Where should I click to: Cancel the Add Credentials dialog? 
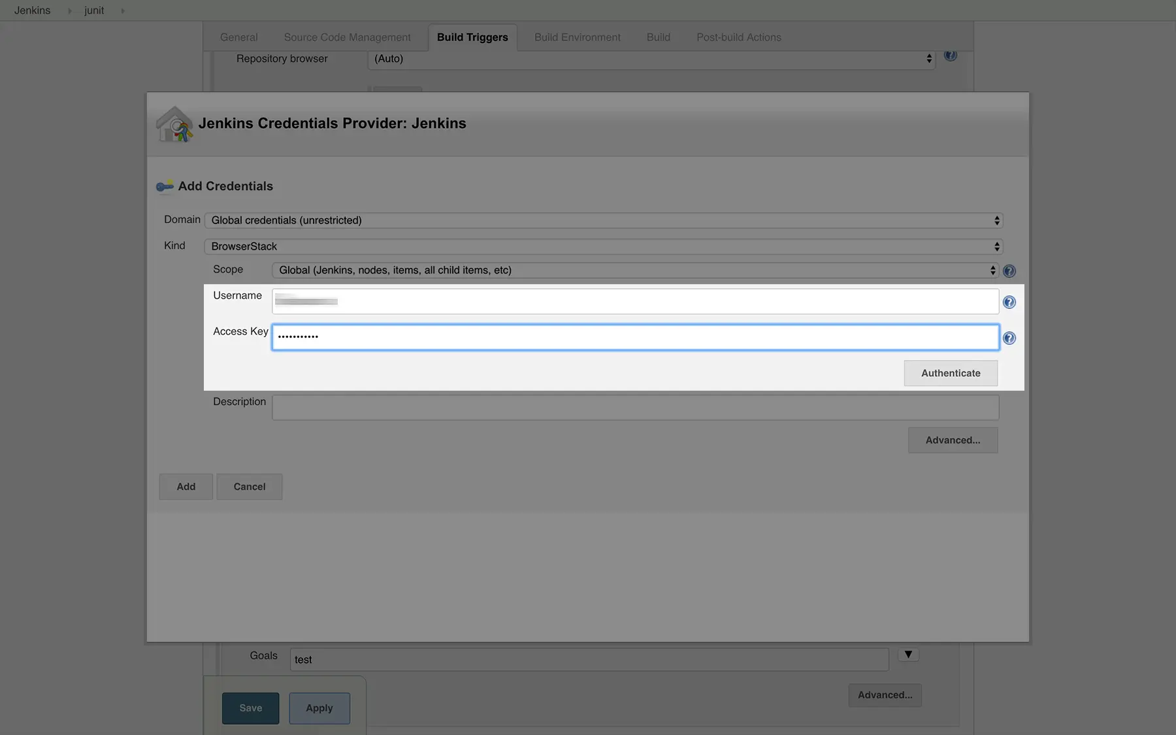click(249, 487)
